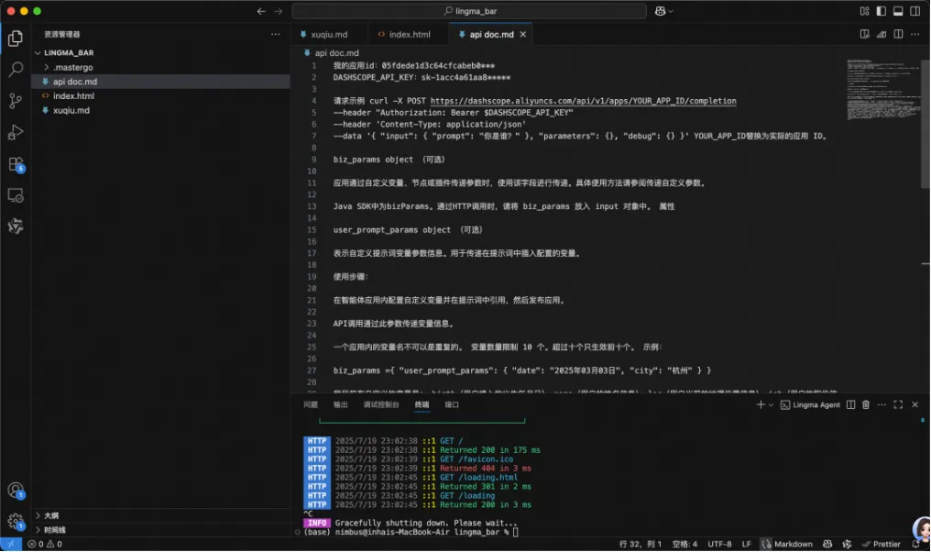Viewport: 931px width, 552px height.
Task: Open the Copilot menu icon in title bar
Action: 663,11
